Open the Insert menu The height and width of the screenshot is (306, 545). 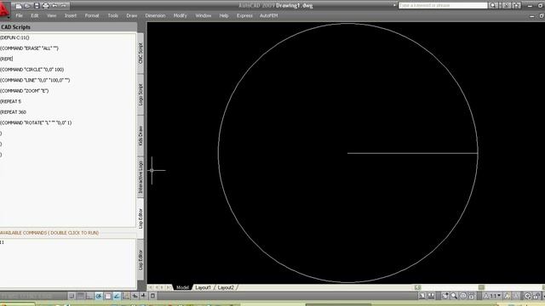point(70,15)
